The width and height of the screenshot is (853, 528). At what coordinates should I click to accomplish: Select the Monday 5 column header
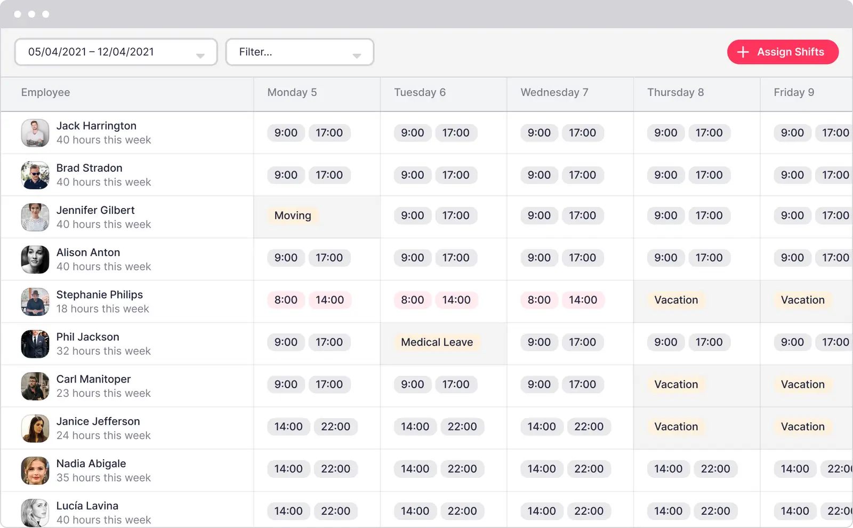point(292,92)
